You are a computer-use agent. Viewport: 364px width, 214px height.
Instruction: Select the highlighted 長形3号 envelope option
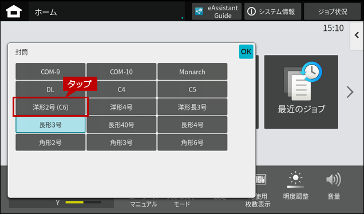coord(50,125)
